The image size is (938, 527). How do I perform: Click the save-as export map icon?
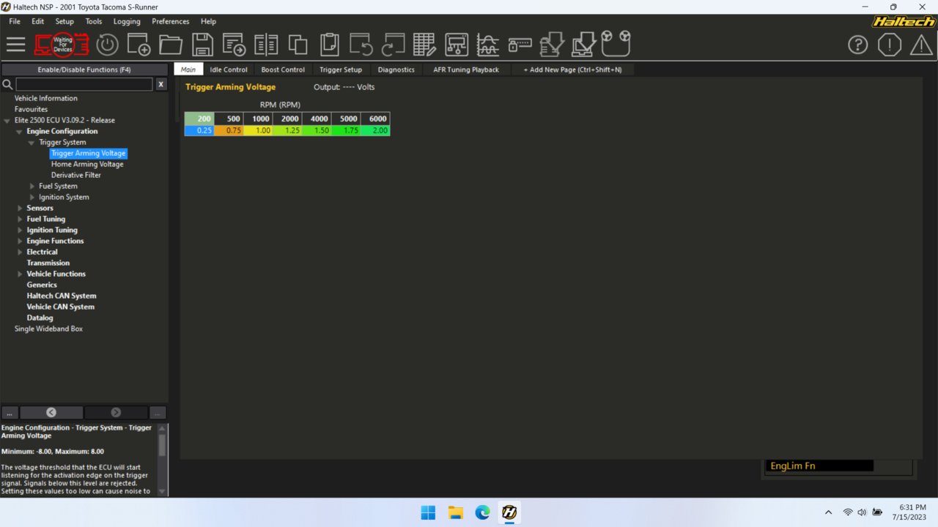click(234, 45)
